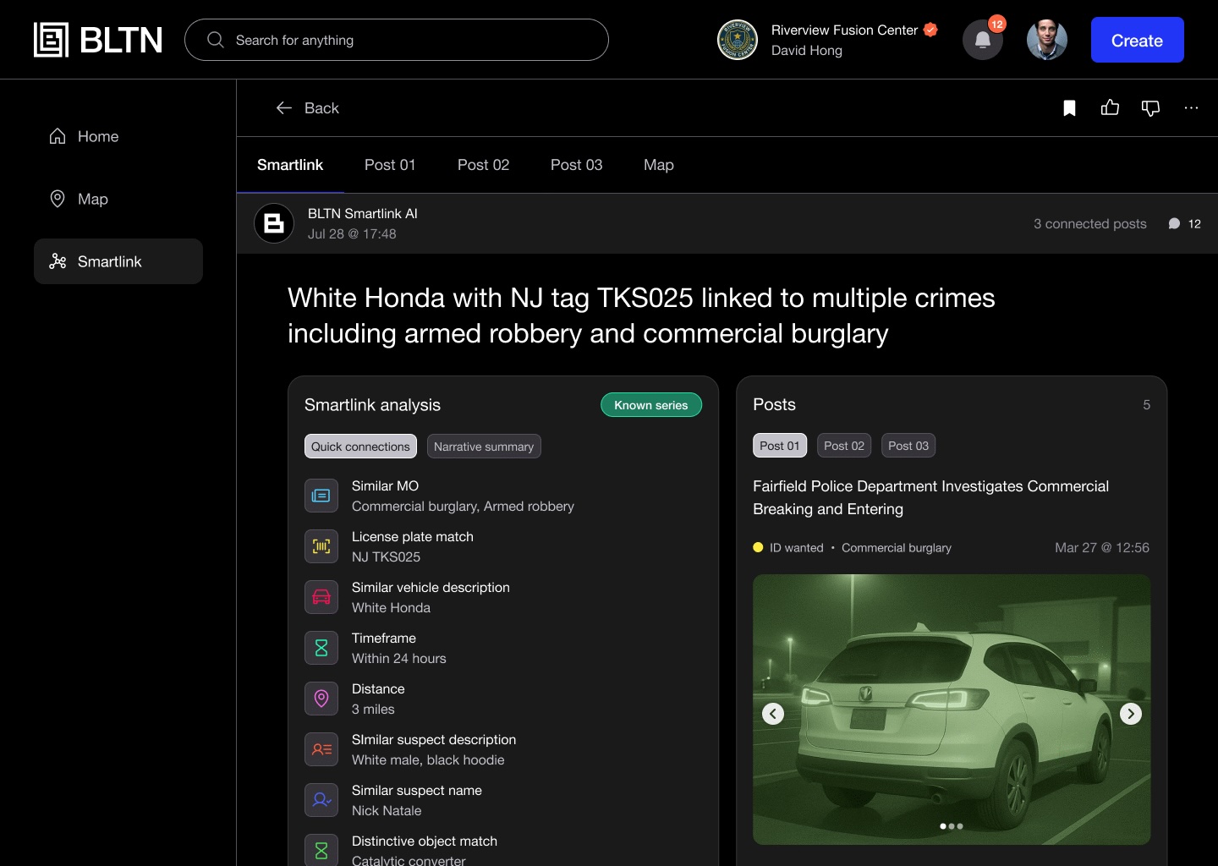Switch to Narrative summary view
Viewport: 1218px width, 866px height.
click(484, 447)
